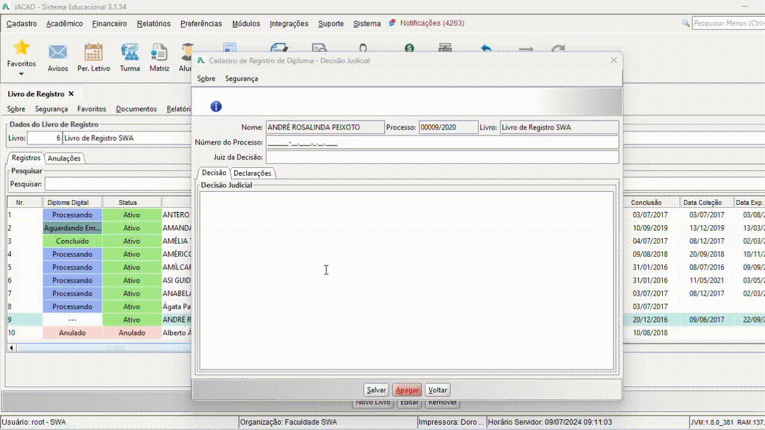This screenshot has height=430, width=765.
Task: Open the Cadastro menu
Action: pyautogui.click(x=22, y=24)
